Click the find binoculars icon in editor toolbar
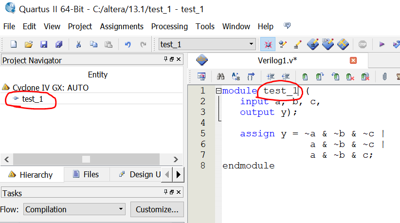Screen dimensions: 400x223 [x=220, y=76]
